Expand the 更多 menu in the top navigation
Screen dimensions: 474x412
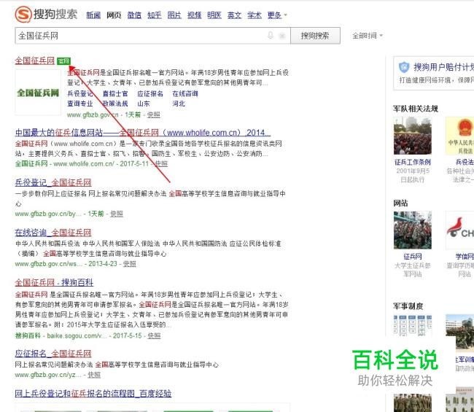pyautogui.click(x=277, y=15)
